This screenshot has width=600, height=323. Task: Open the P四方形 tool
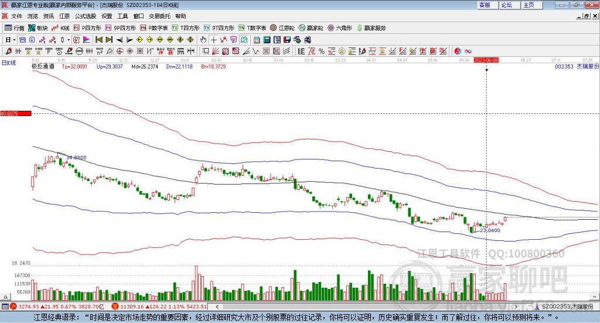coord(87,28)
